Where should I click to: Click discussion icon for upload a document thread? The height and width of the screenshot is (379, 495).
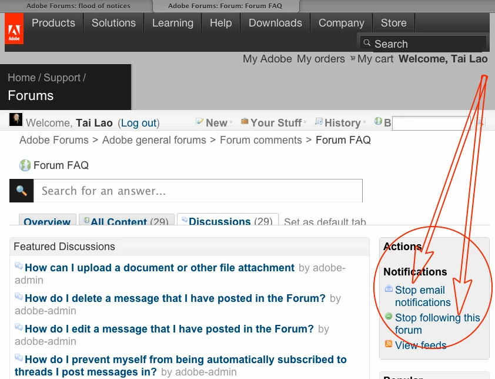(19, 266)
